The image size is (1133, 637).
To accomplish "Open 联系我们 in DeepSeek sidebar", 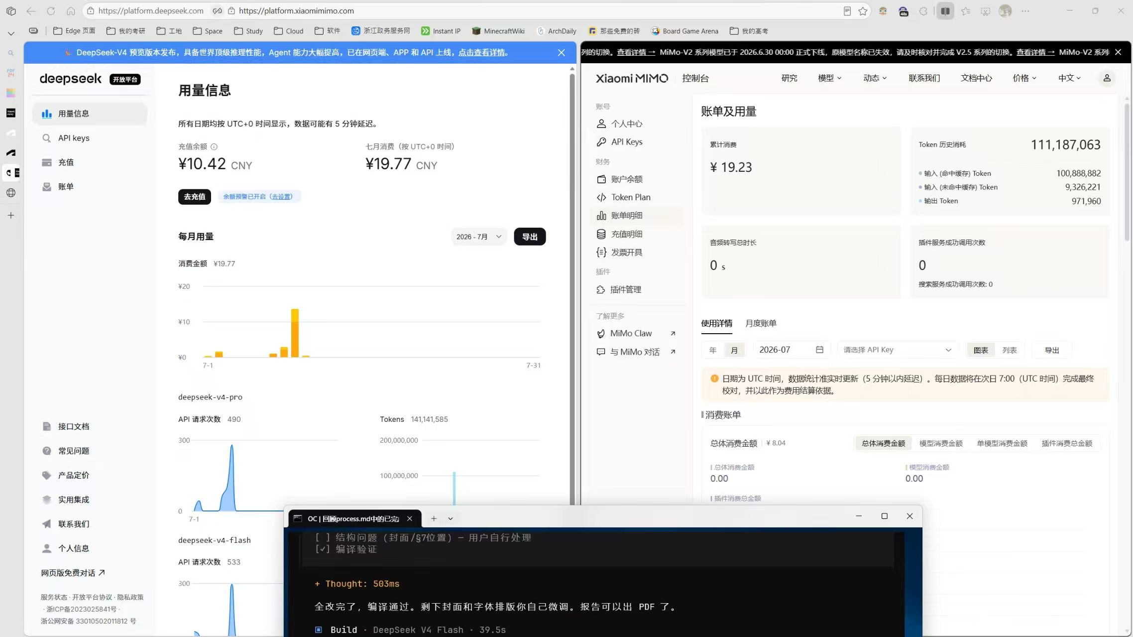I will click(x=90, y=524).
